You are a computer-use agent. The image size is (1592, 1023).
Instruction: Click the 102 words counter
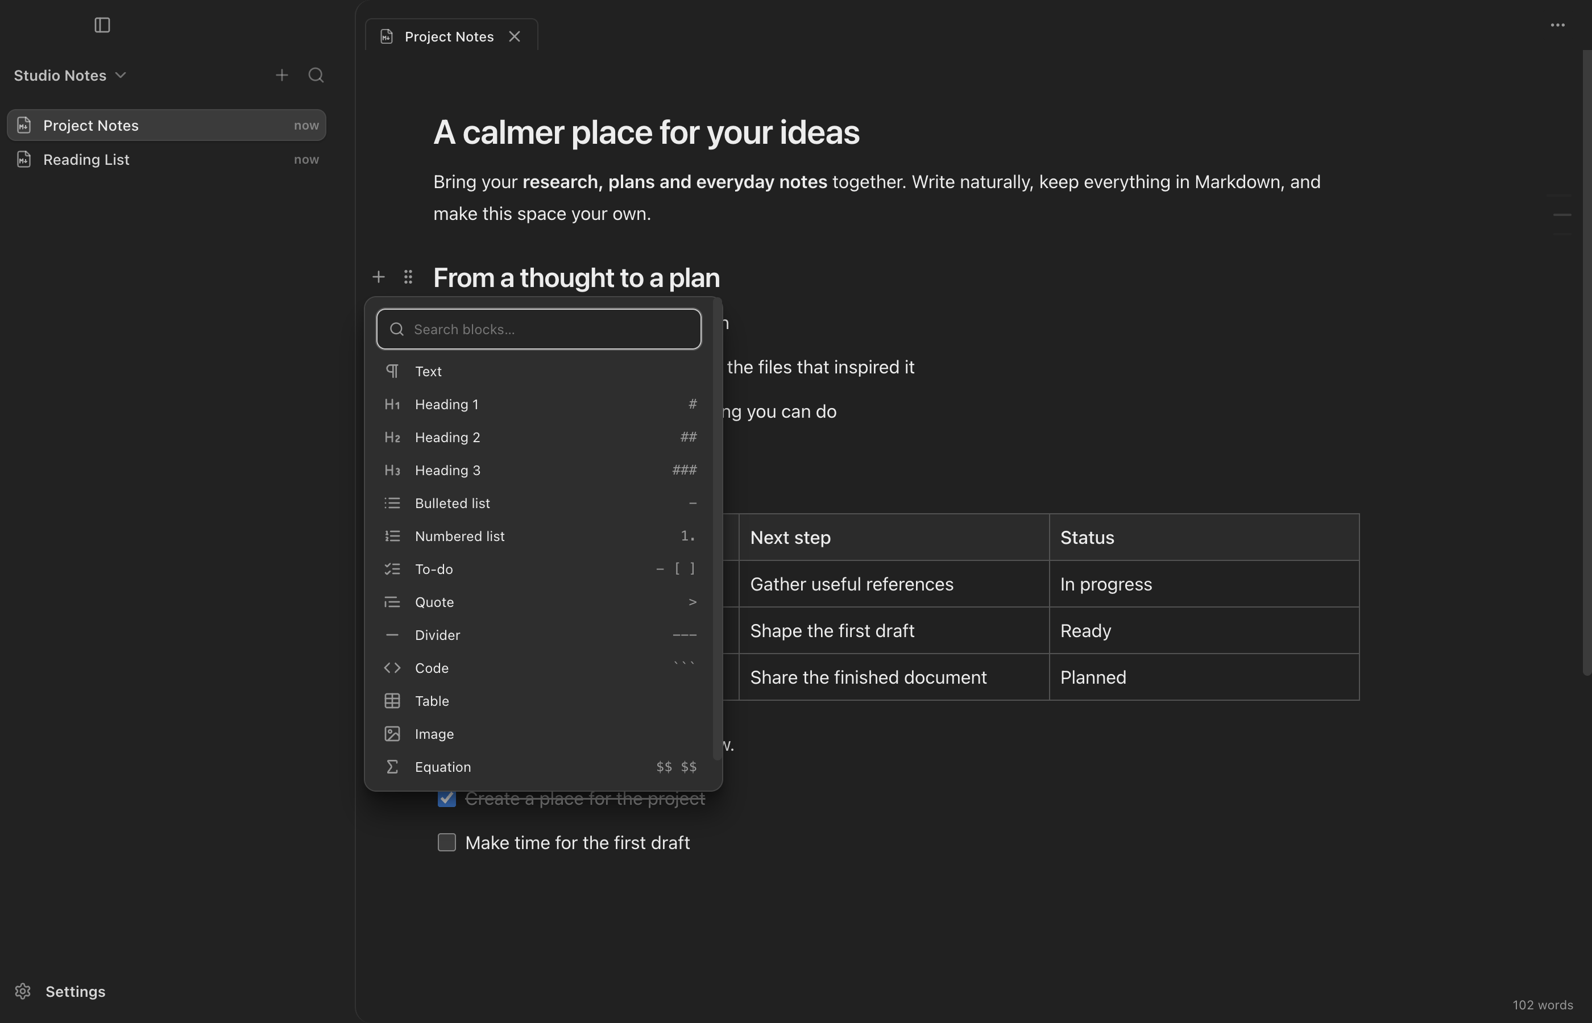point(1543,1005)
